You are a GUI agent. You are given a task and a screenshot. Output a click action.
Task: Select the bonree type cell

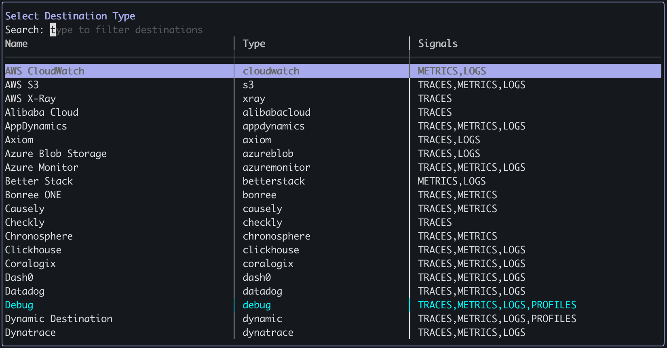pos(260,195)
